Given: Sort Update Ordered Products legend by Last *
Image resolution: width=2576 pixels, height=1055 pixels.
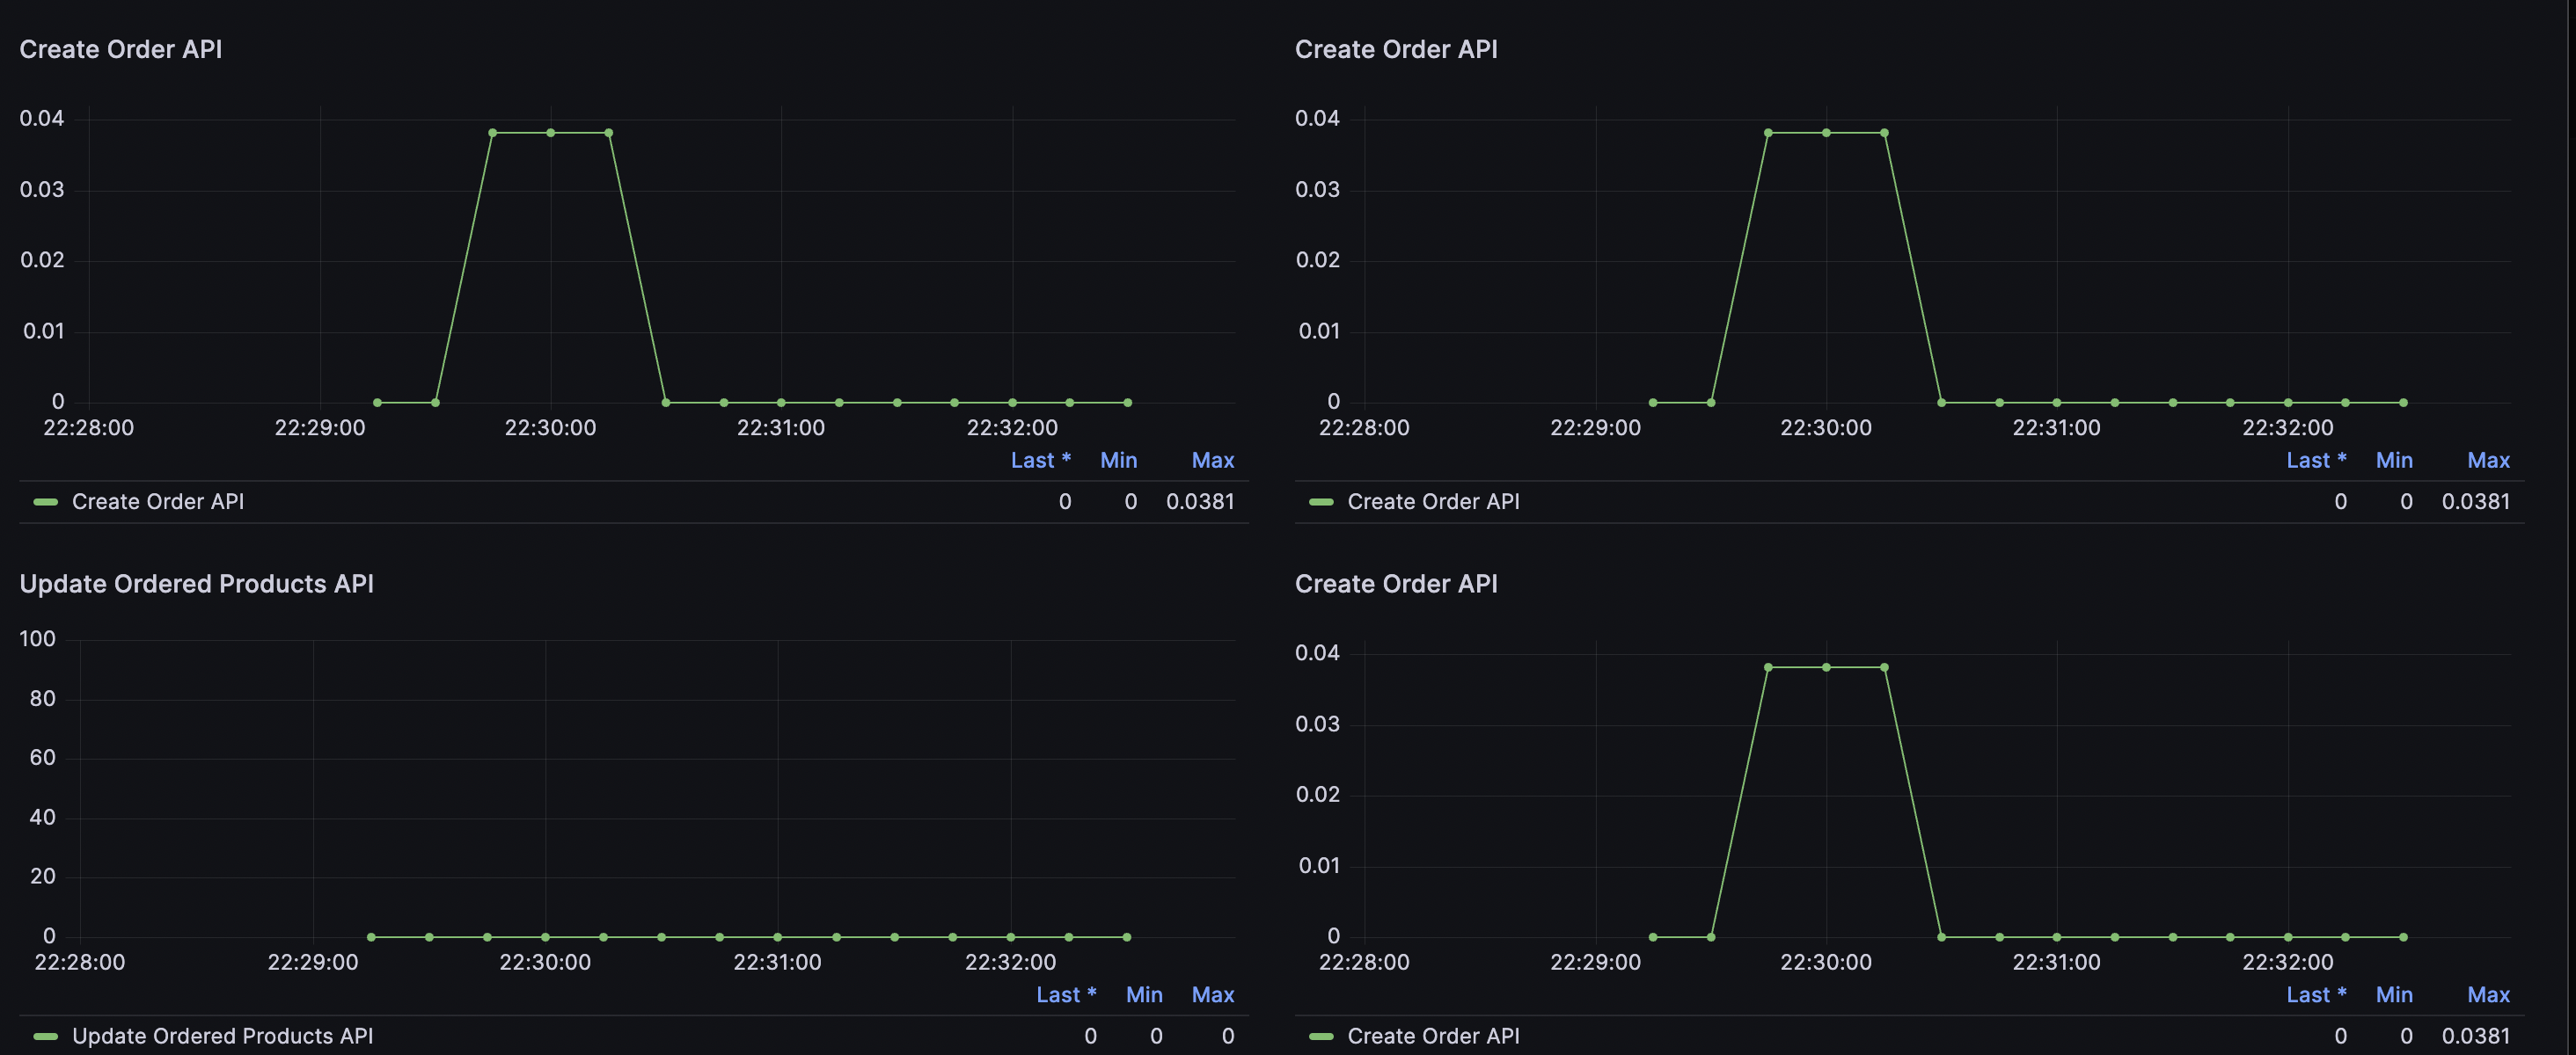Looking at the screenshot, I should [x=1065, y=994].
